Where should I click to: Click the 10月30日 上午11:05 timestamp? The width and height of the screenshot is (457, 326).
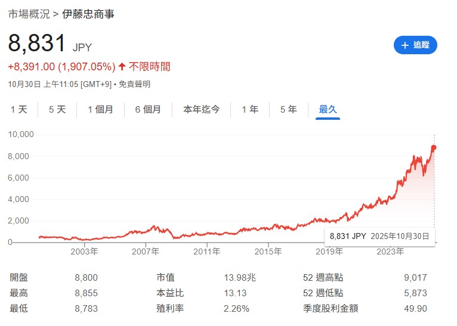pyautogui.click(x=43, y=85)
